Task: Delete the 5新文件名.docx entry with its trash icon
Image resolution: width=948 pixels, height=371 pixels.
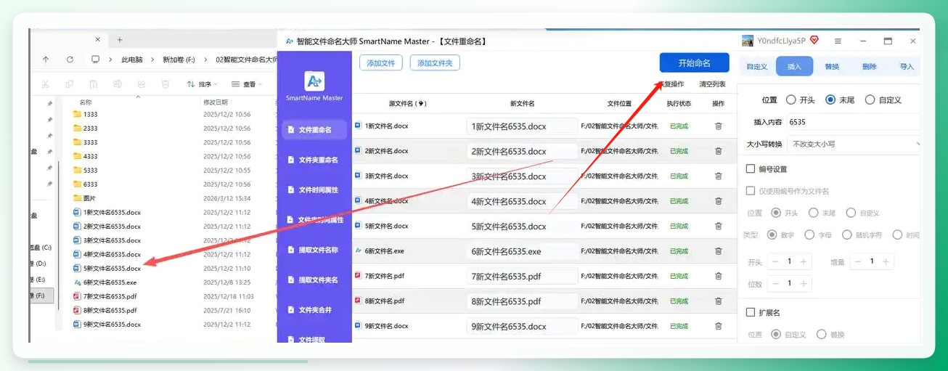Action: [718, 227]
